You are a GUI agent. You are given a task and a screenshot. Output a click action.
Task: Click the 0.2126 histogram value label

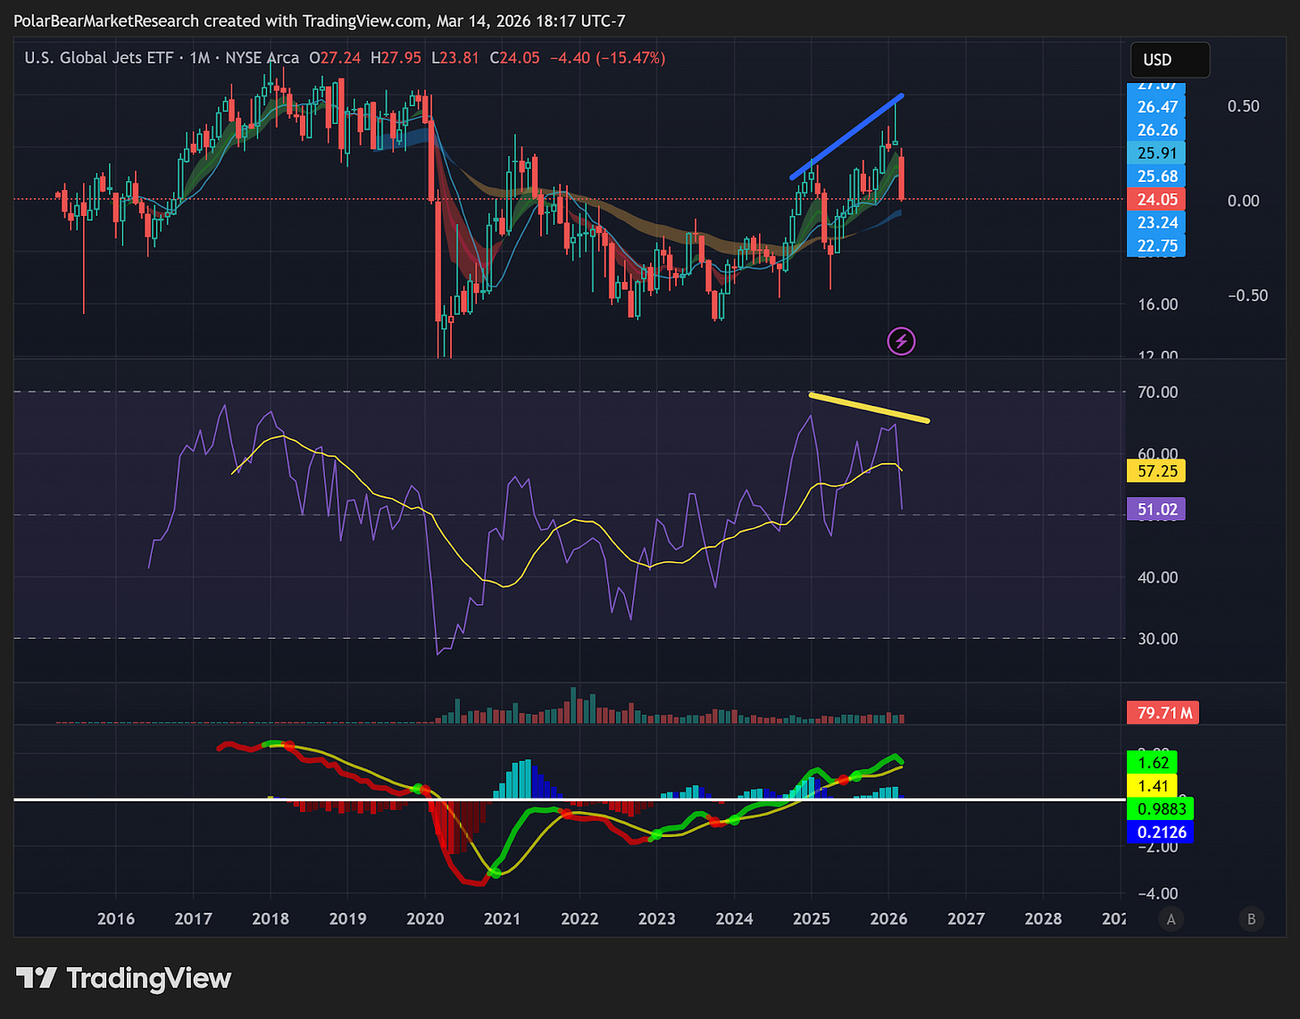[x=1161, y=833]
